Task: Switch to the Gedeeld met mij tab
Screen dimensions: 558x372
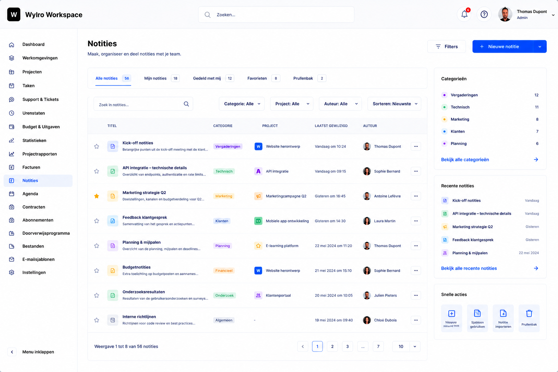Action: [x=213, y=78]
